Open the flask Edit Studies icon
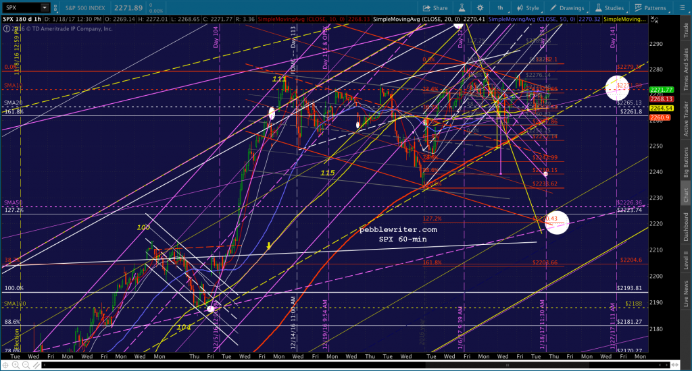This screenshot has width=692, height=371. [462, 7]
